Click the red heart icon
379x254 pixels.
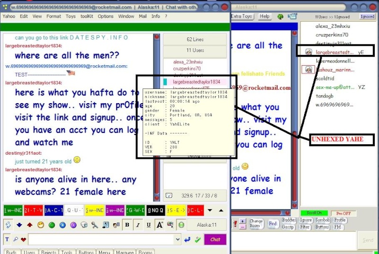[23, 239]
